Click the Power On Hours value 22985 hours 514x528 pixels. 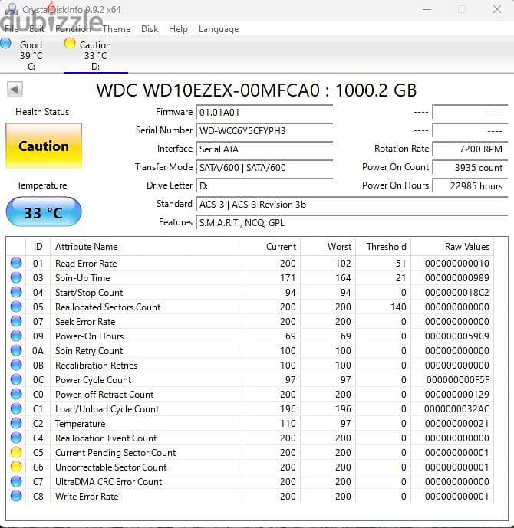(470, 186)
